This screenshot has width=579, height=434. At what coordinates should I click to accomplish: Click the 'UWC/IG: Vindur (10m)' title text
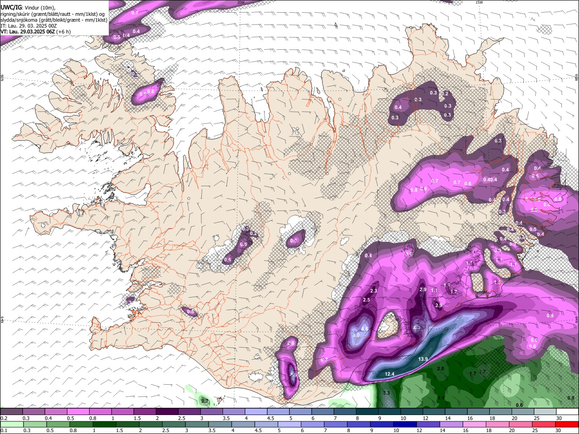pyautogui.click(x=27, y=7)
